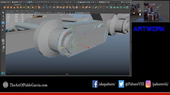Click the left artwork preview thumbnail

pyautogui.click(x=137, y=11)
